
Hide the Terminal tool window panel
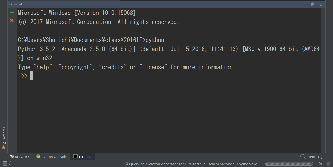point(321,4)
